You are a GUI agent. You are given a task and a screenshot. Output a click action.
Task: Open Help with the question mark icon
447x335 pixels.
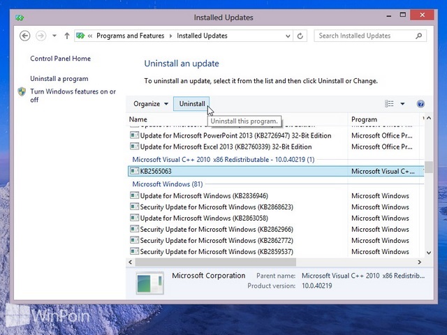[x=420, y=104]
